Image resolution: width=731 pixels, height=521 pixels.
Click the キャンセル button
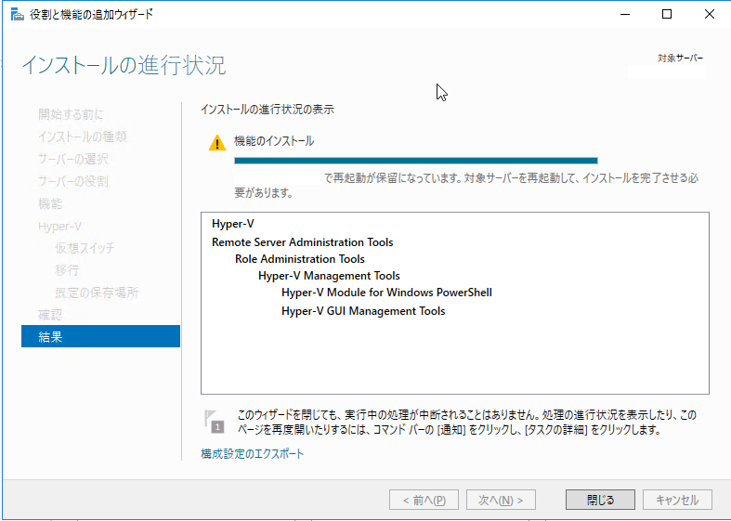(677, 500)
